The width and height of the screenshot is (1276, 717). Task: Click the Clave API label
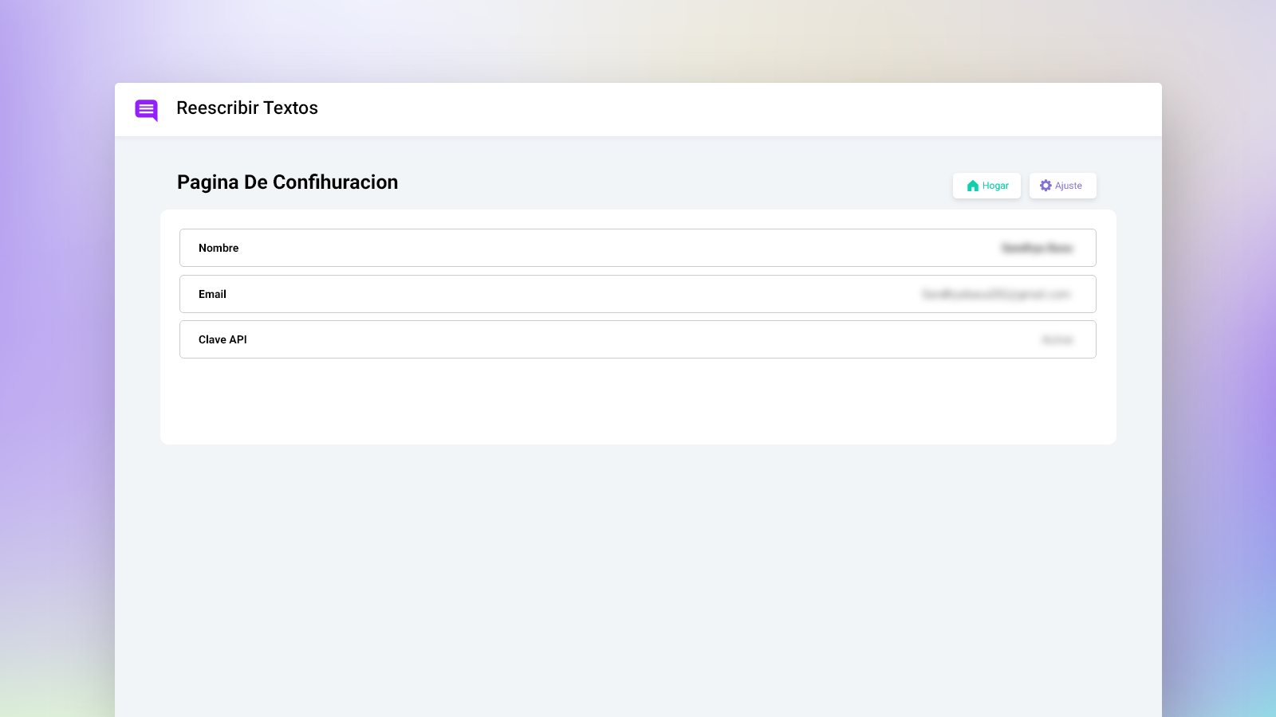point(223,339)
